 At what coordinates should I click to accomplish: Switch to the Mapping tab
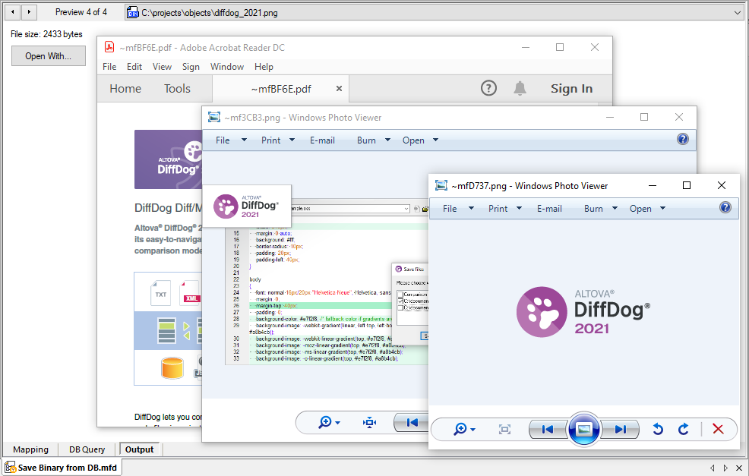coord(31,449)
